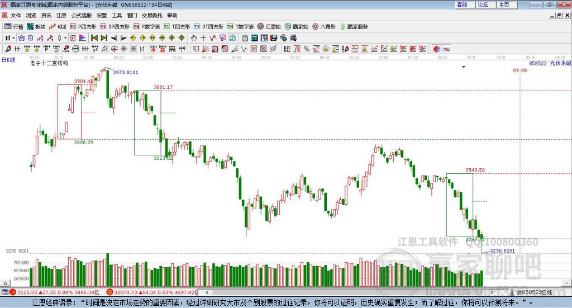Viewport: 572px width, 308px height.
Task: Click the yin-yang symbol icon
Action: pyautogui.click(x=437, y=49)
